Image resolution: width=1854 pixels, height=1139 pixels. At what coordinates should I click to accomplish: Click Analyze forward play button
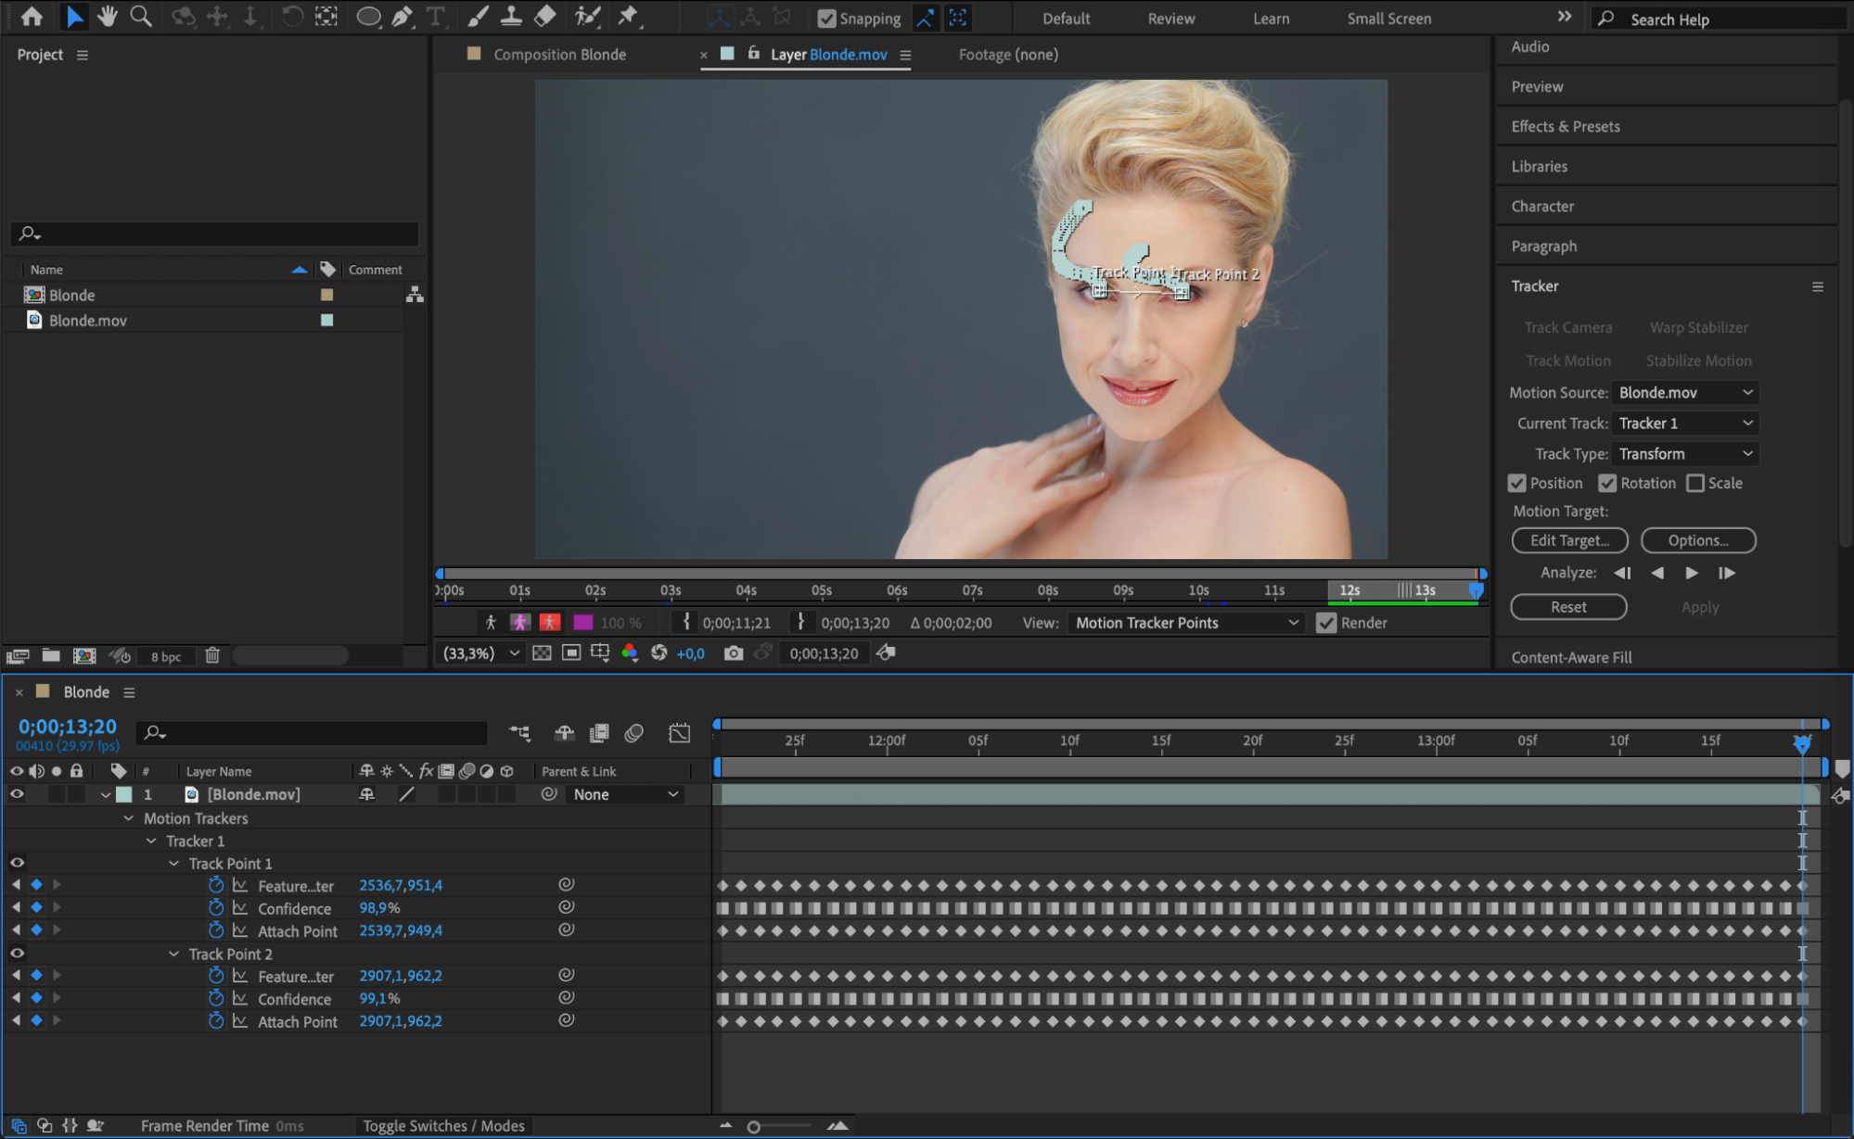point(1692,573)
